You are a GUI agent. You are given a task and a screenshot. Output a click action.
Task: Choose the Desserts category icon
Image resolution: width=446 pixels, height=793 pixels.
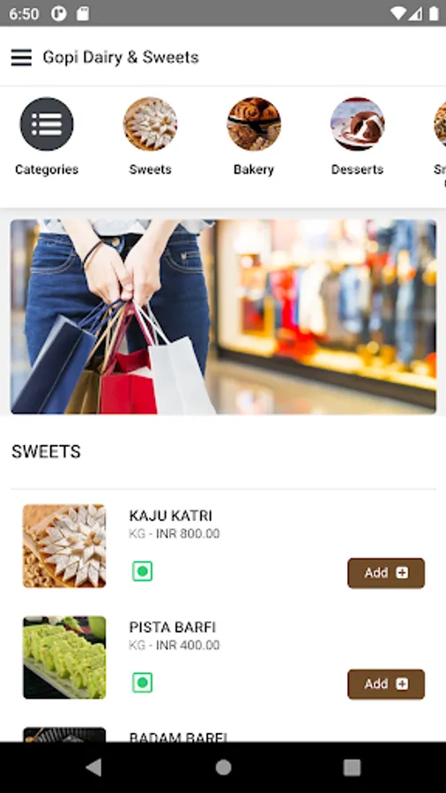click(x=358, y=124)
